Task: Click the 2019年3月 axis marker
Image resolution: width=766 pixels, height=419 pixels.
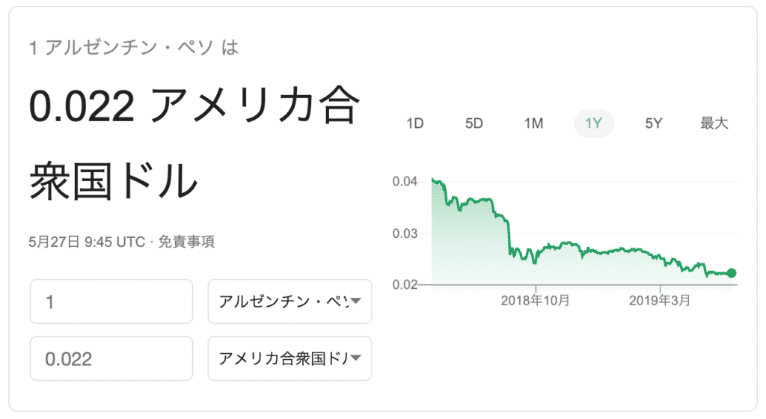Action: 660,300
